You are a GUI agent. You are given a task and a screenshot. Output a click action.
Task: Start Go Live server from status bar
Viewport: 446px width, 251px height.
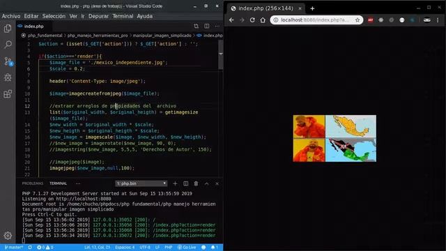pyautogui.click(x=187, y=248)
